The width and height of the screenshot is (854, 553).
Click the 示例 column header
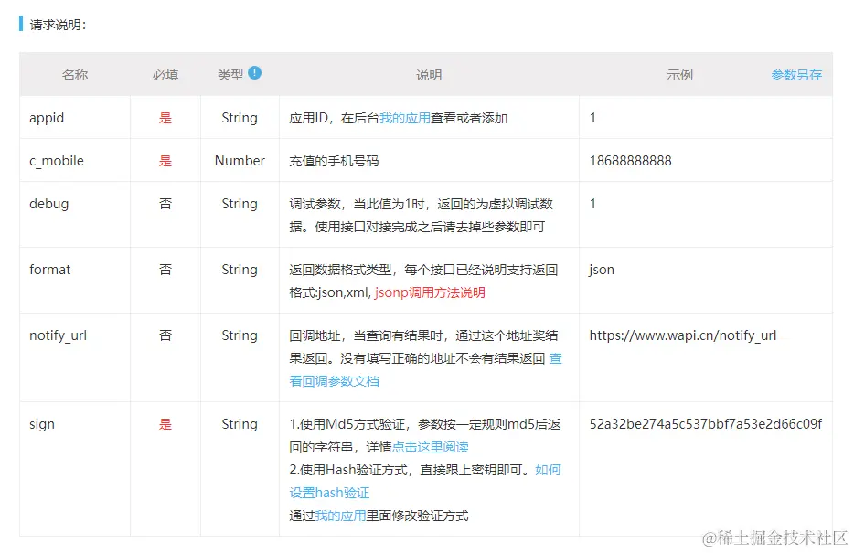[680, 76]
